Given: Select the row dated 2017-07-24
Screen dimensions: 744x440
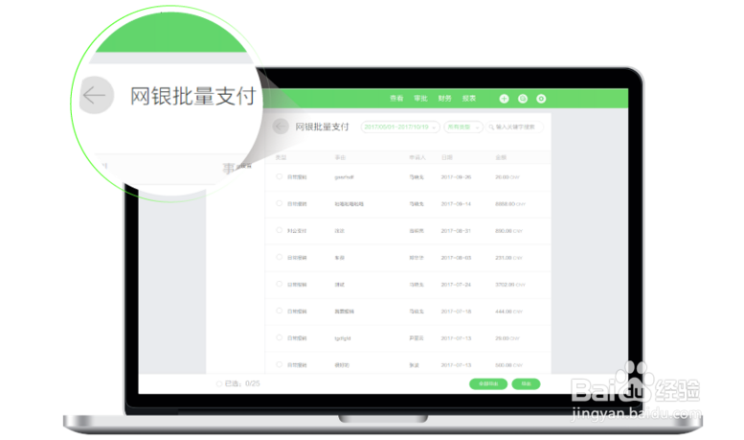Looking at the screenshot, I should pos(279,284).
